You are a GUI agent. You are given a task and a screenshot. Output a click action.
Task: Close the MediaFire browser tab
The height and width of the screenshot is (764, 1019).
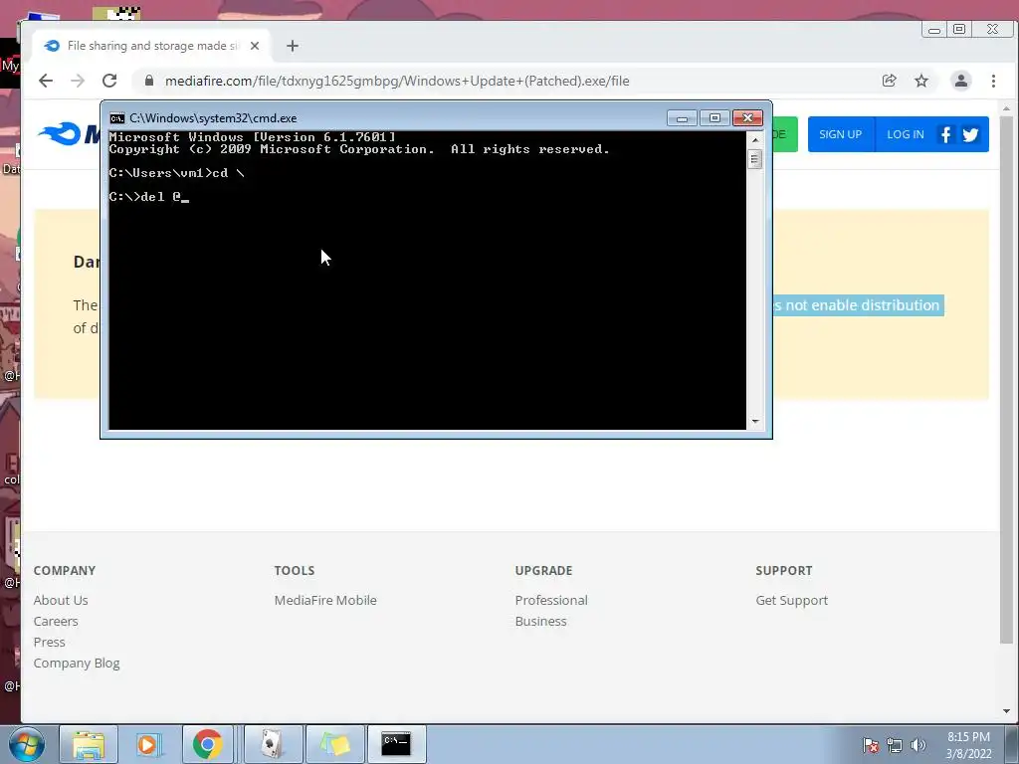click(x=255, y=46)
